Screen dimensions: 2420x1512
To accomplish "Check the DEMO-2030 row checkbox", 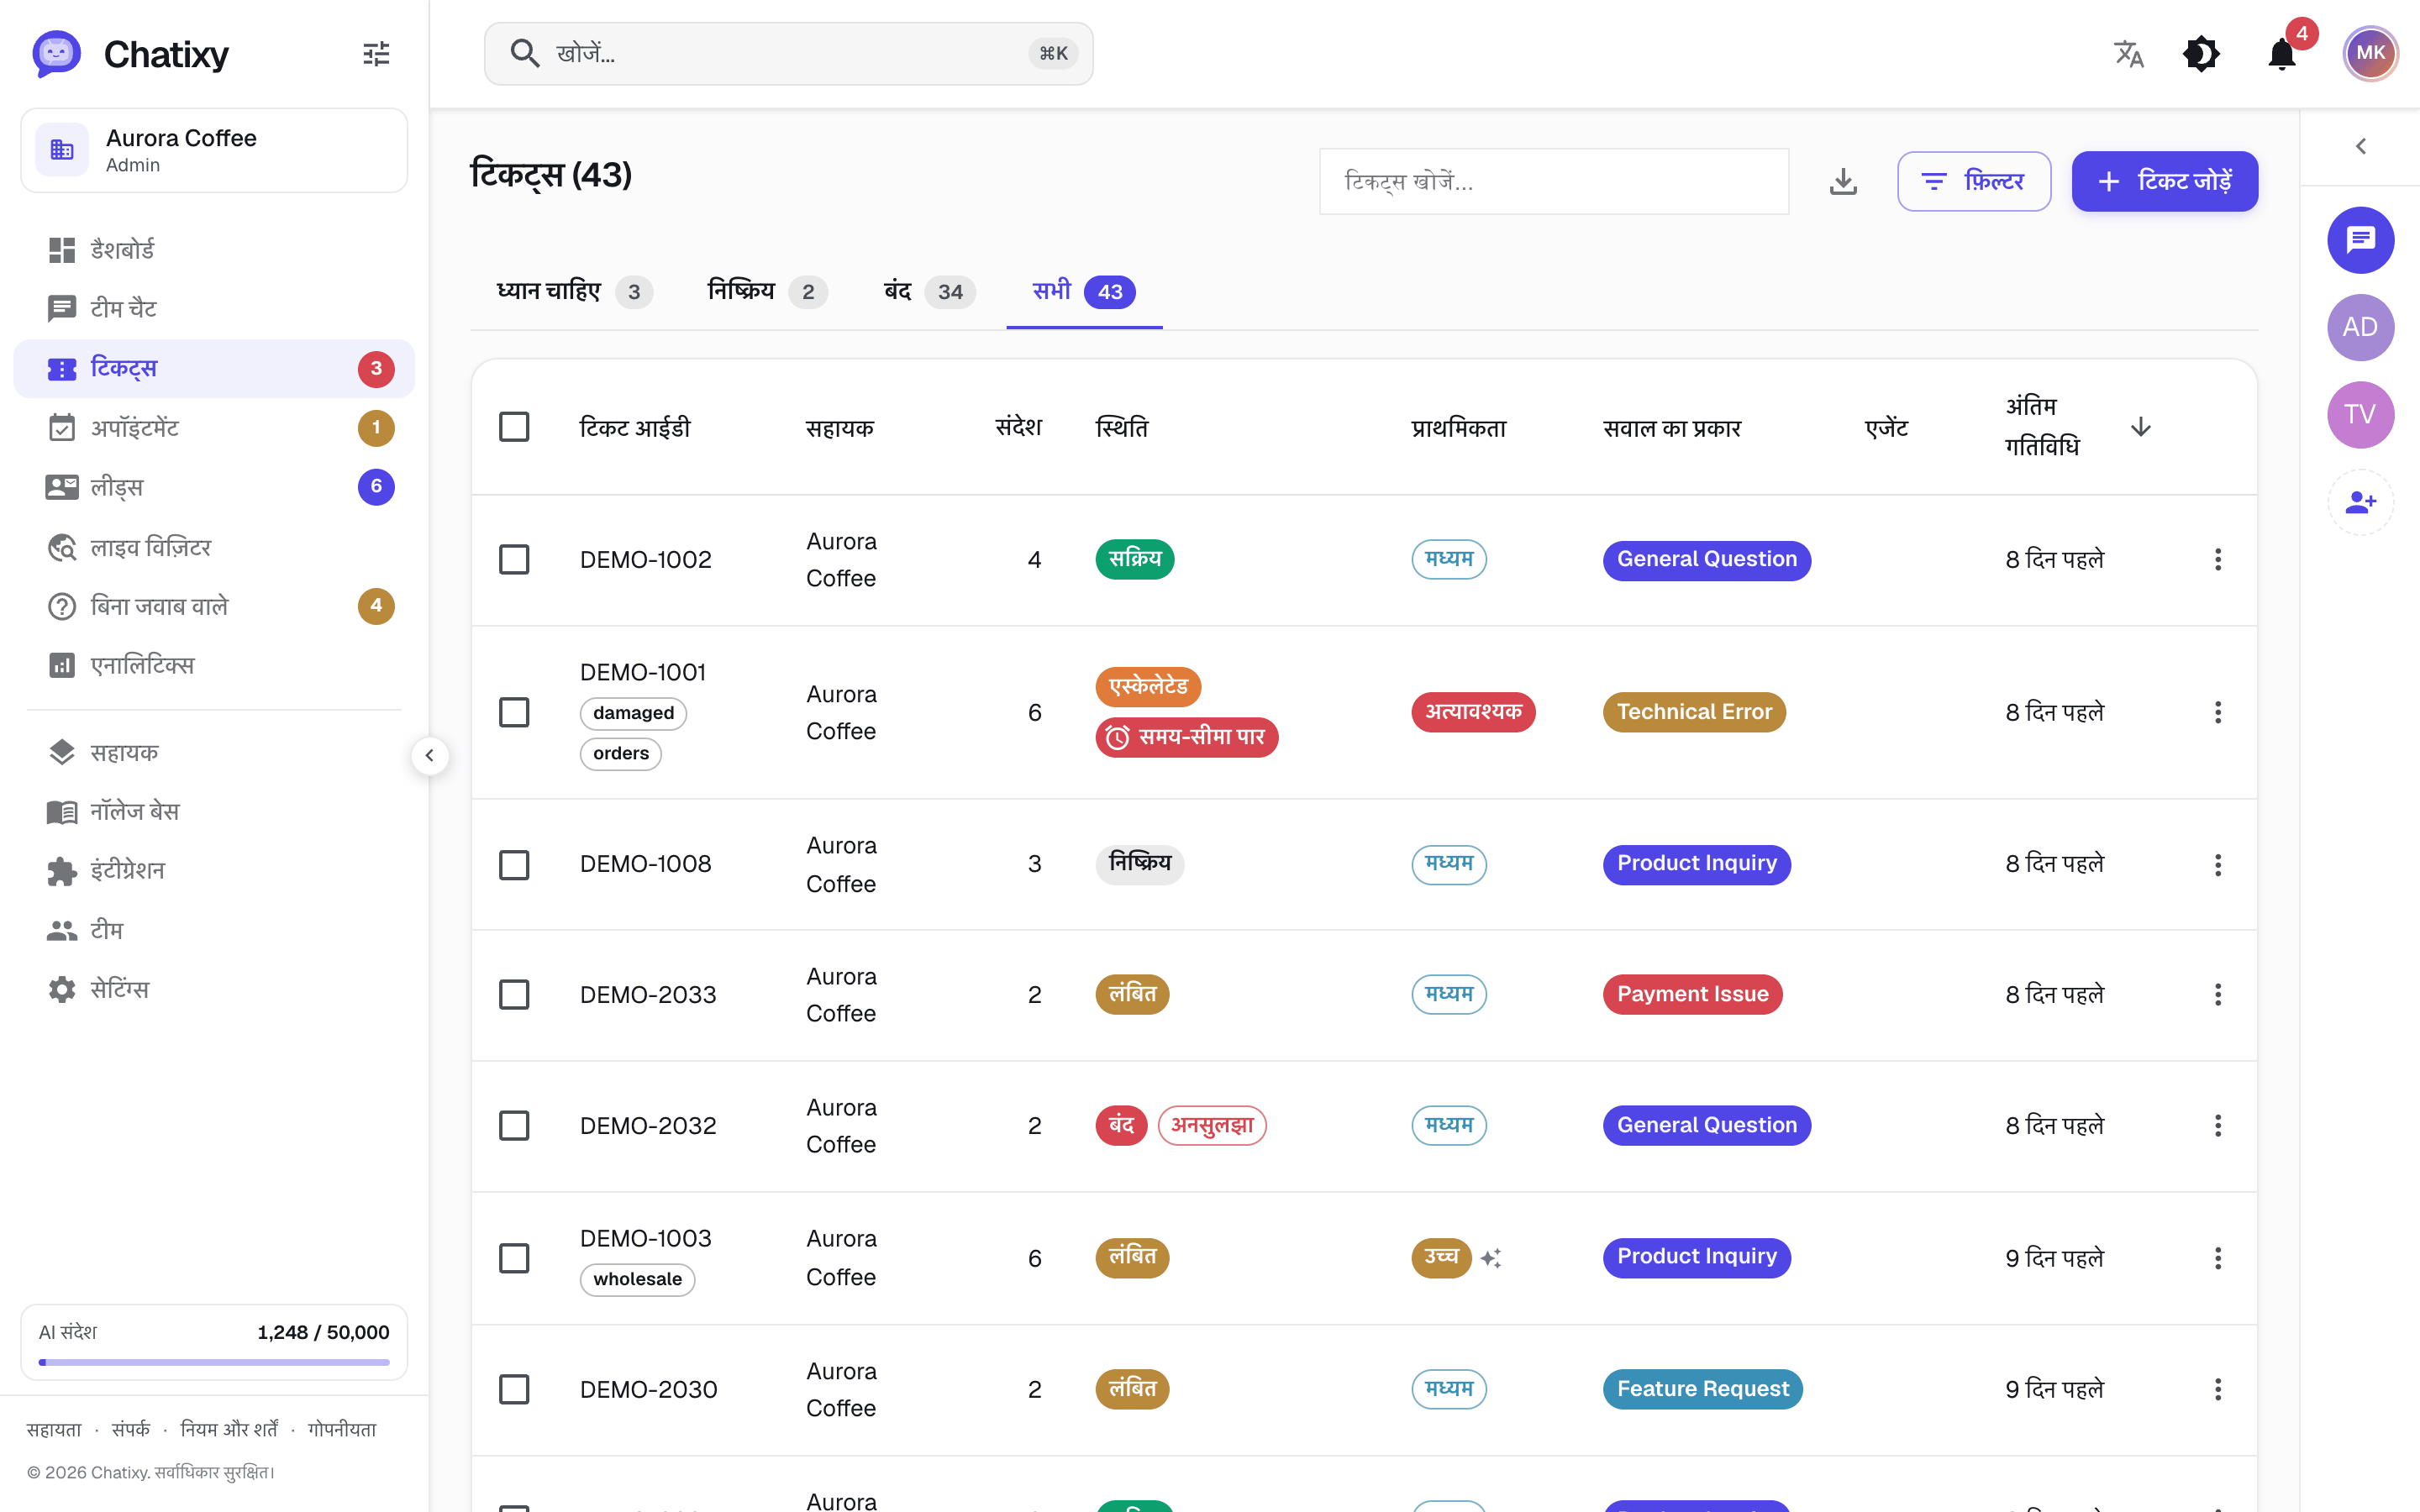I will click(x=514, y=1389).
